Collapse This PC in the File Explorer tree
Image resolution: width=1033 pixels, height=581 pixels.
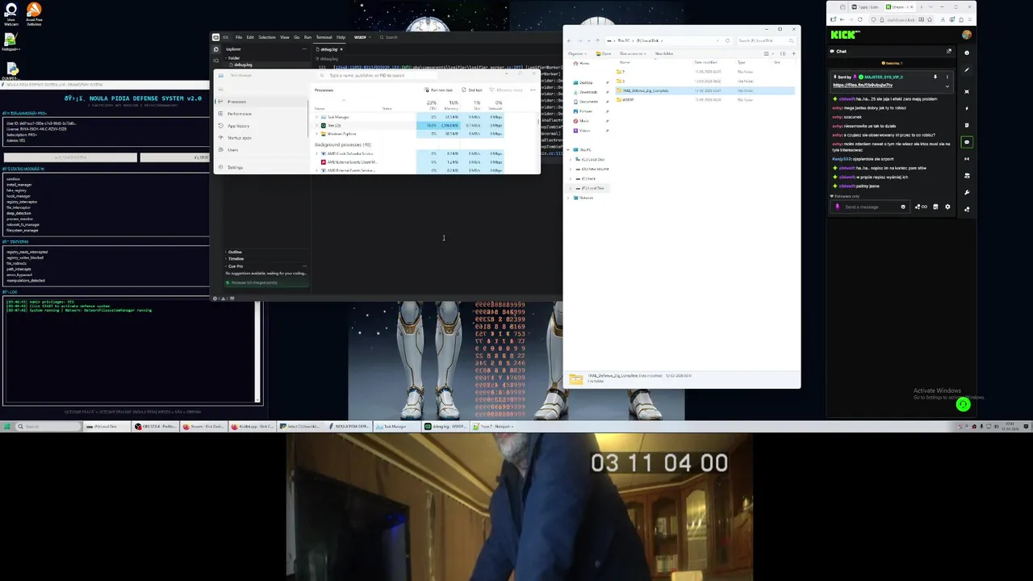point(570,150)
